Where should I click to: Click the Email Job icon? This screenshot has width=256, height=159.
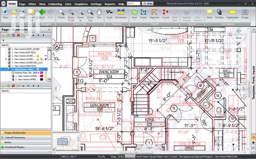[x=31, y=15]
